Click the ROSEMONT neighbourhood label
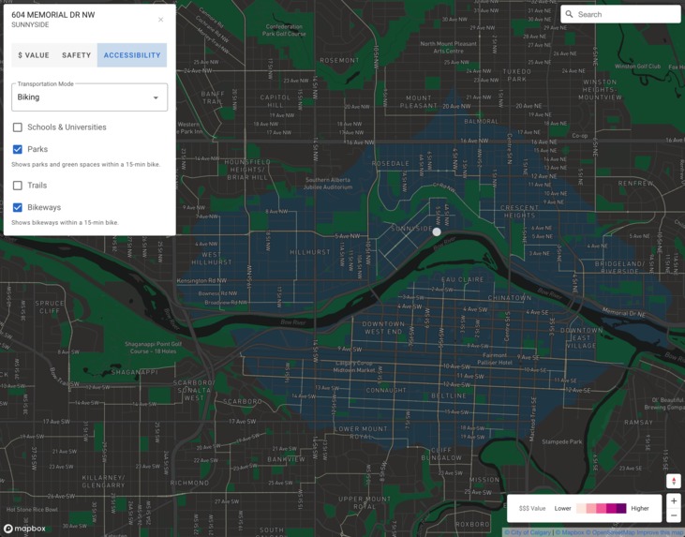The image size is (685, 537). (x=339, y=60)
